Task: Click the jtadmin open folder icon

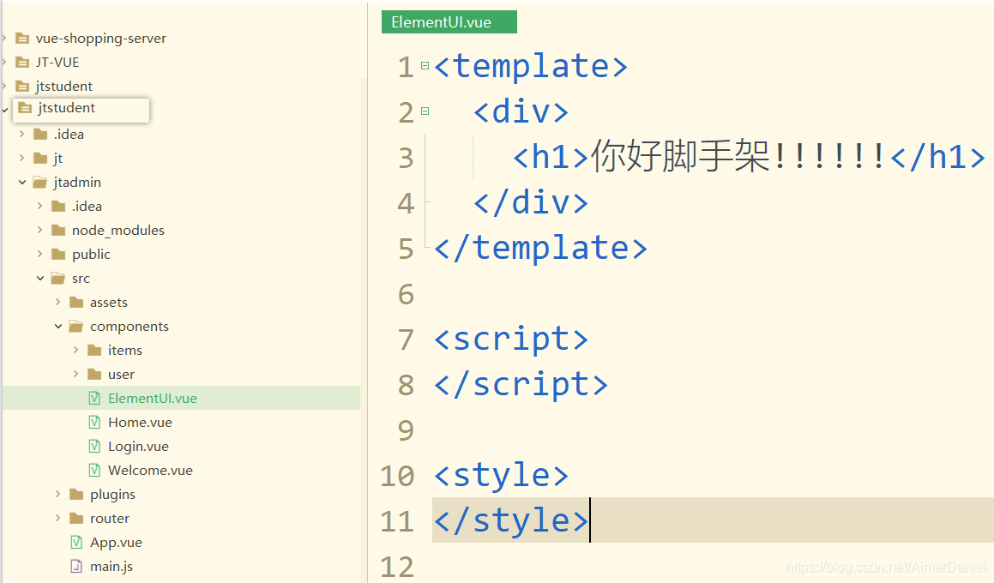Action: (x=40, y=183)
